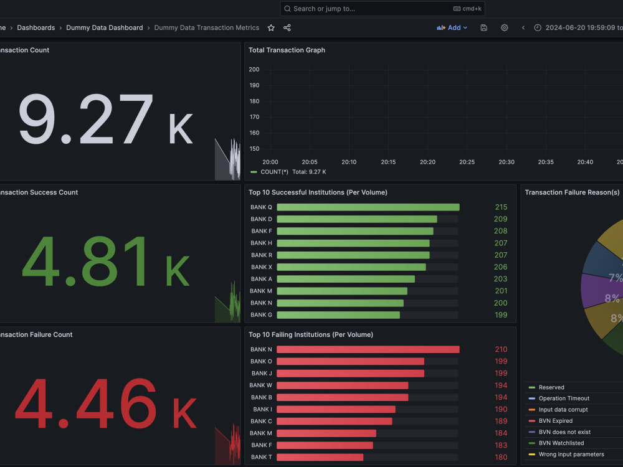Open Transaction Success Count panel title
623x467 pixels.
pos(39,192)
